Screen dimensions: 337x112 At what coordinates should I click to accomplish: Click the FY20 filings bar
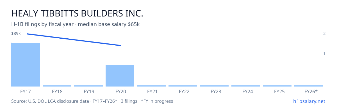(120, 76)
